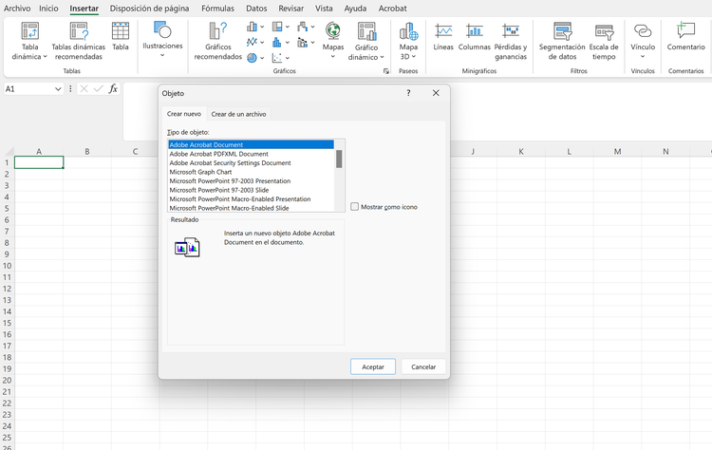Open Gráficos recomendados
The height and width of the screenshot is (450, 712).
[x=218, y=42]
